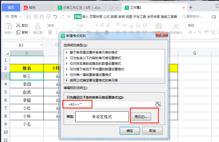Click the copy icon
This screenshot has height=142, width=219.
coord(18,32)
